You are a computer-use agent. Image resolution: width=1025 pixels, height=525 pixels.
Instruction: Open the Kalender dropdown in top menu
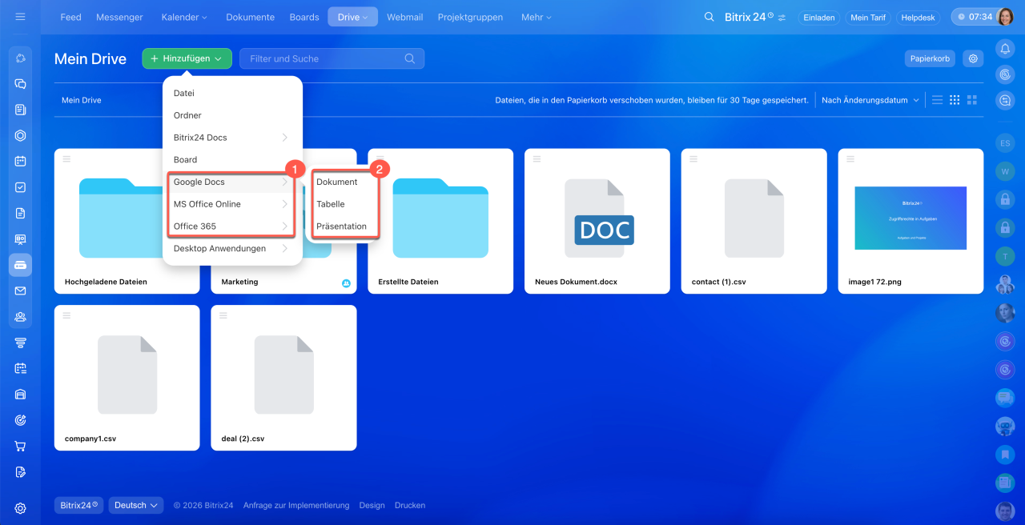click(184, 17)
